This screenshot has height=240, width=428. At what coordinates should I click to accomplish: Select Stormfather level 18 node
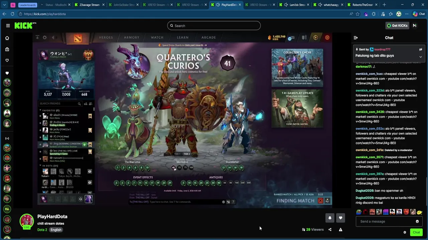tap(241, 168)
